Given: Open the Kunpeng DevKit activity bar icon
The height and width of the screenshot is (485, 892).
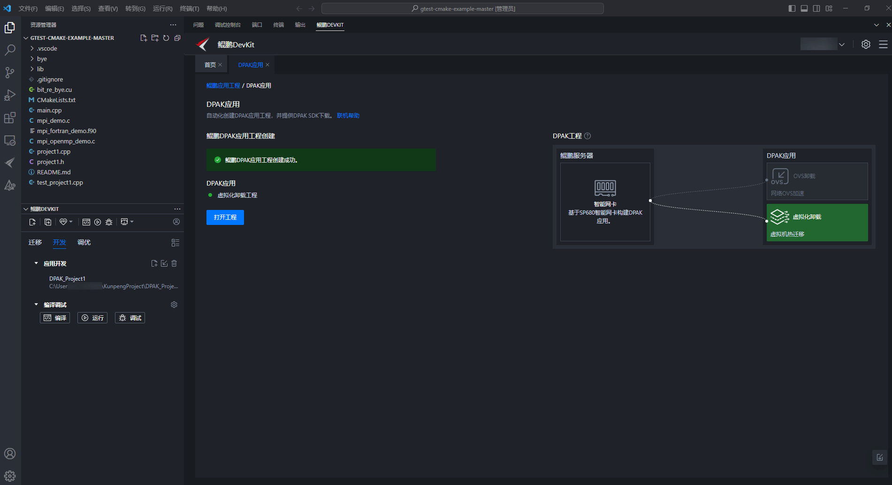Looking at the screenshot, I should tap(10, 163).
